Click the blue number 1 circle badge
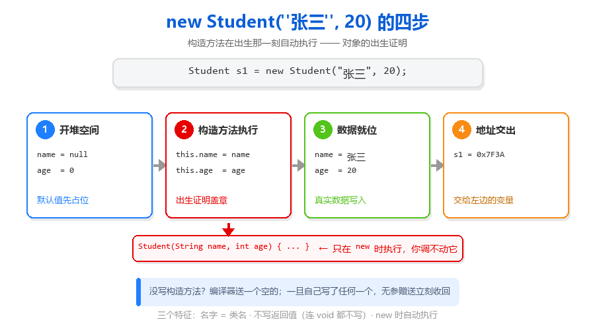The height and width of the screenshot is (330, 595). (x=45, y=129)
